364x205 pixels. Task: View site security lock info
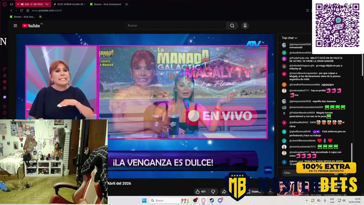click(28, 11)
